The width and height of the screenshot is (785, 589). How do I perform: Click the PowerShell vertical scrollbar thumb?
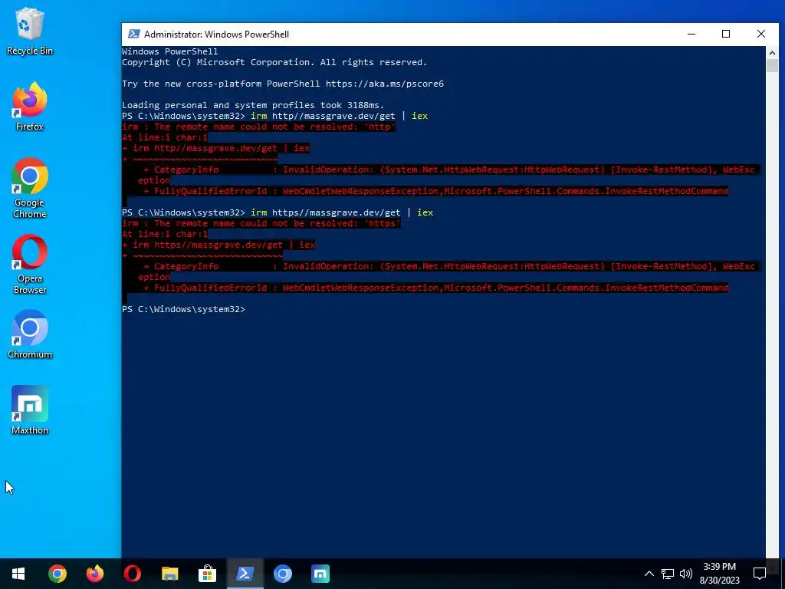(772, 66)
